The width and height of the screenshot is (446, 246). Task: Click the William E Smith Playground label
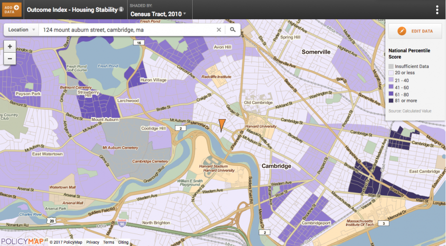190,183
